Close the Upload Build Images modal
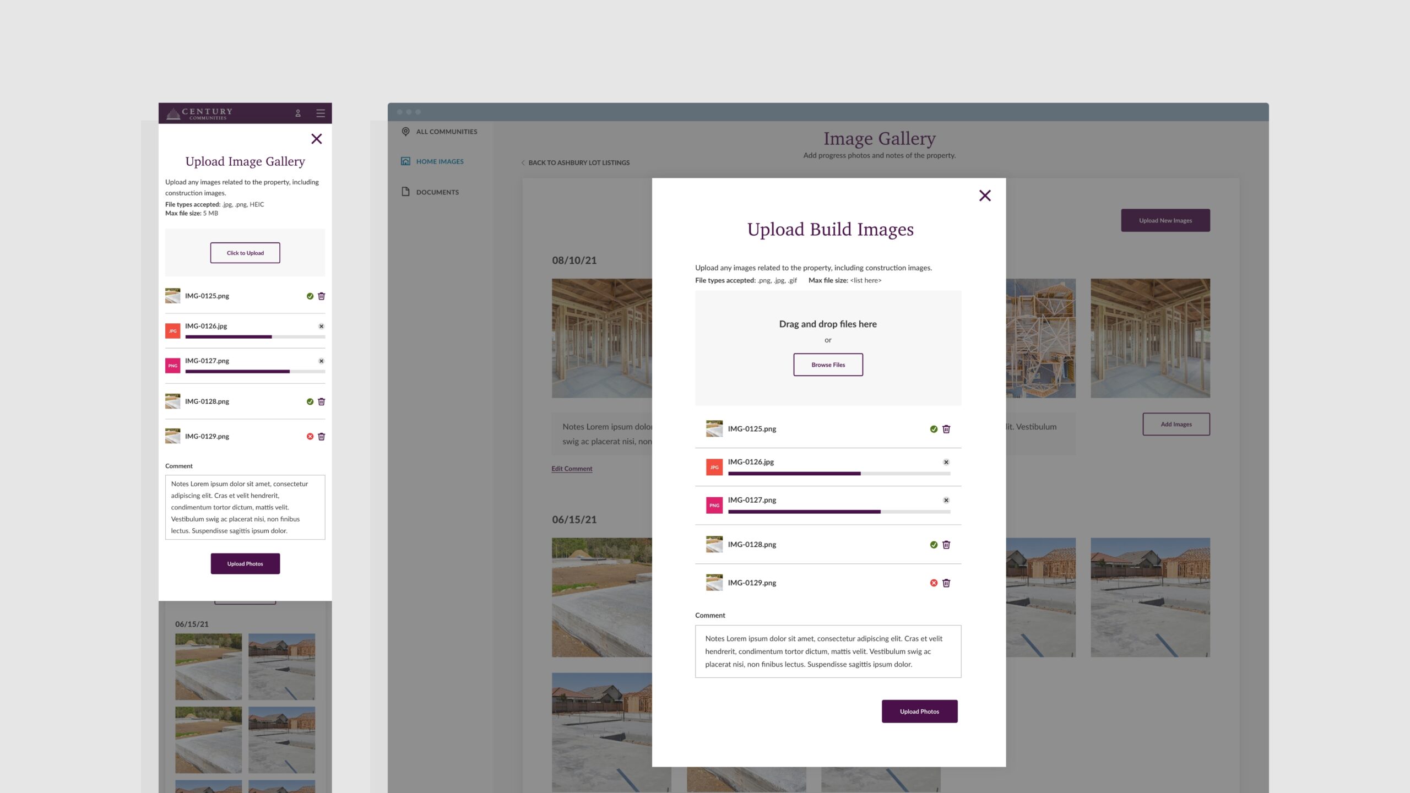 tap(985, 195)
